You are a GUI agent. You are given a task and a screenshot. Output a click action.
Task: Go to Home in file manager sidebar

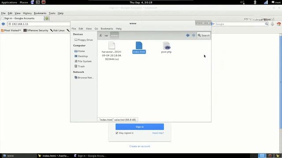point(79,51)
